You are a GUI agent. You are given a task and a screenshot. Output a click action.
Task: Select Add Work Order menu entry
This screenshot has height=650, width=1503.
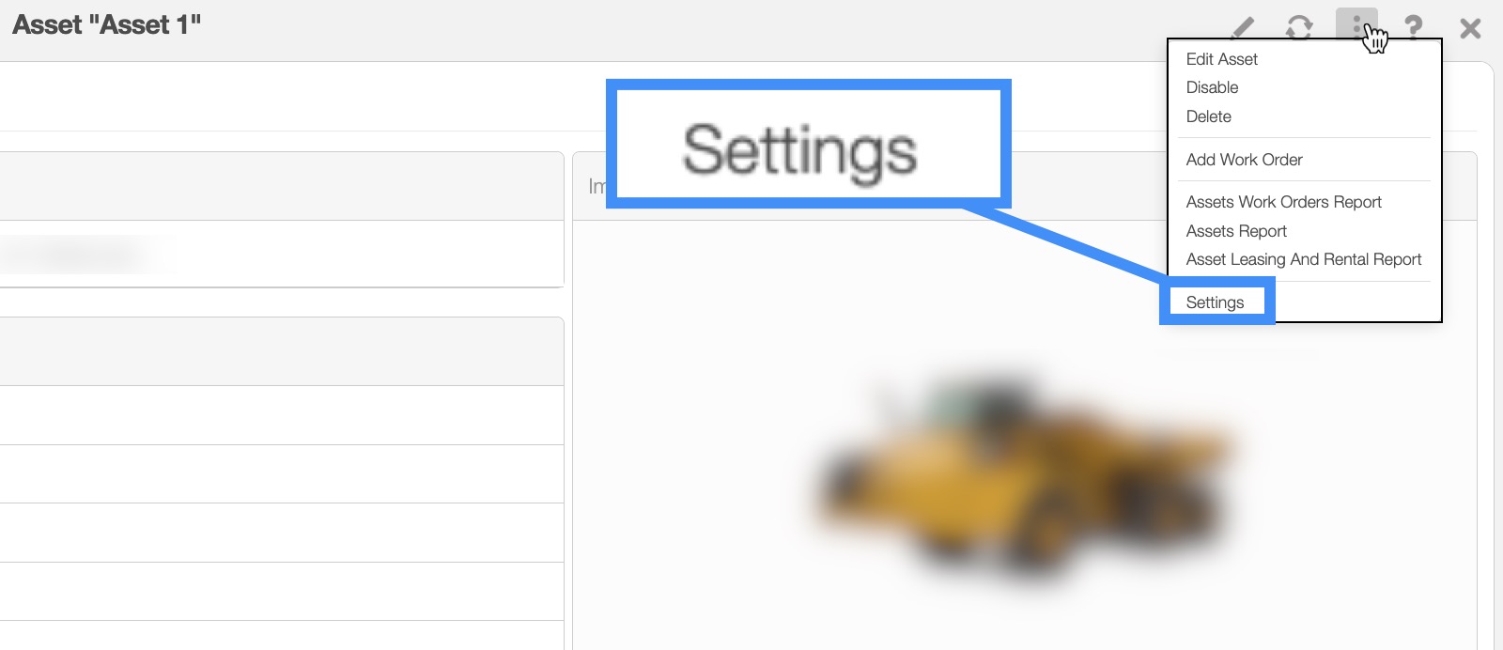click(1244, 160)
